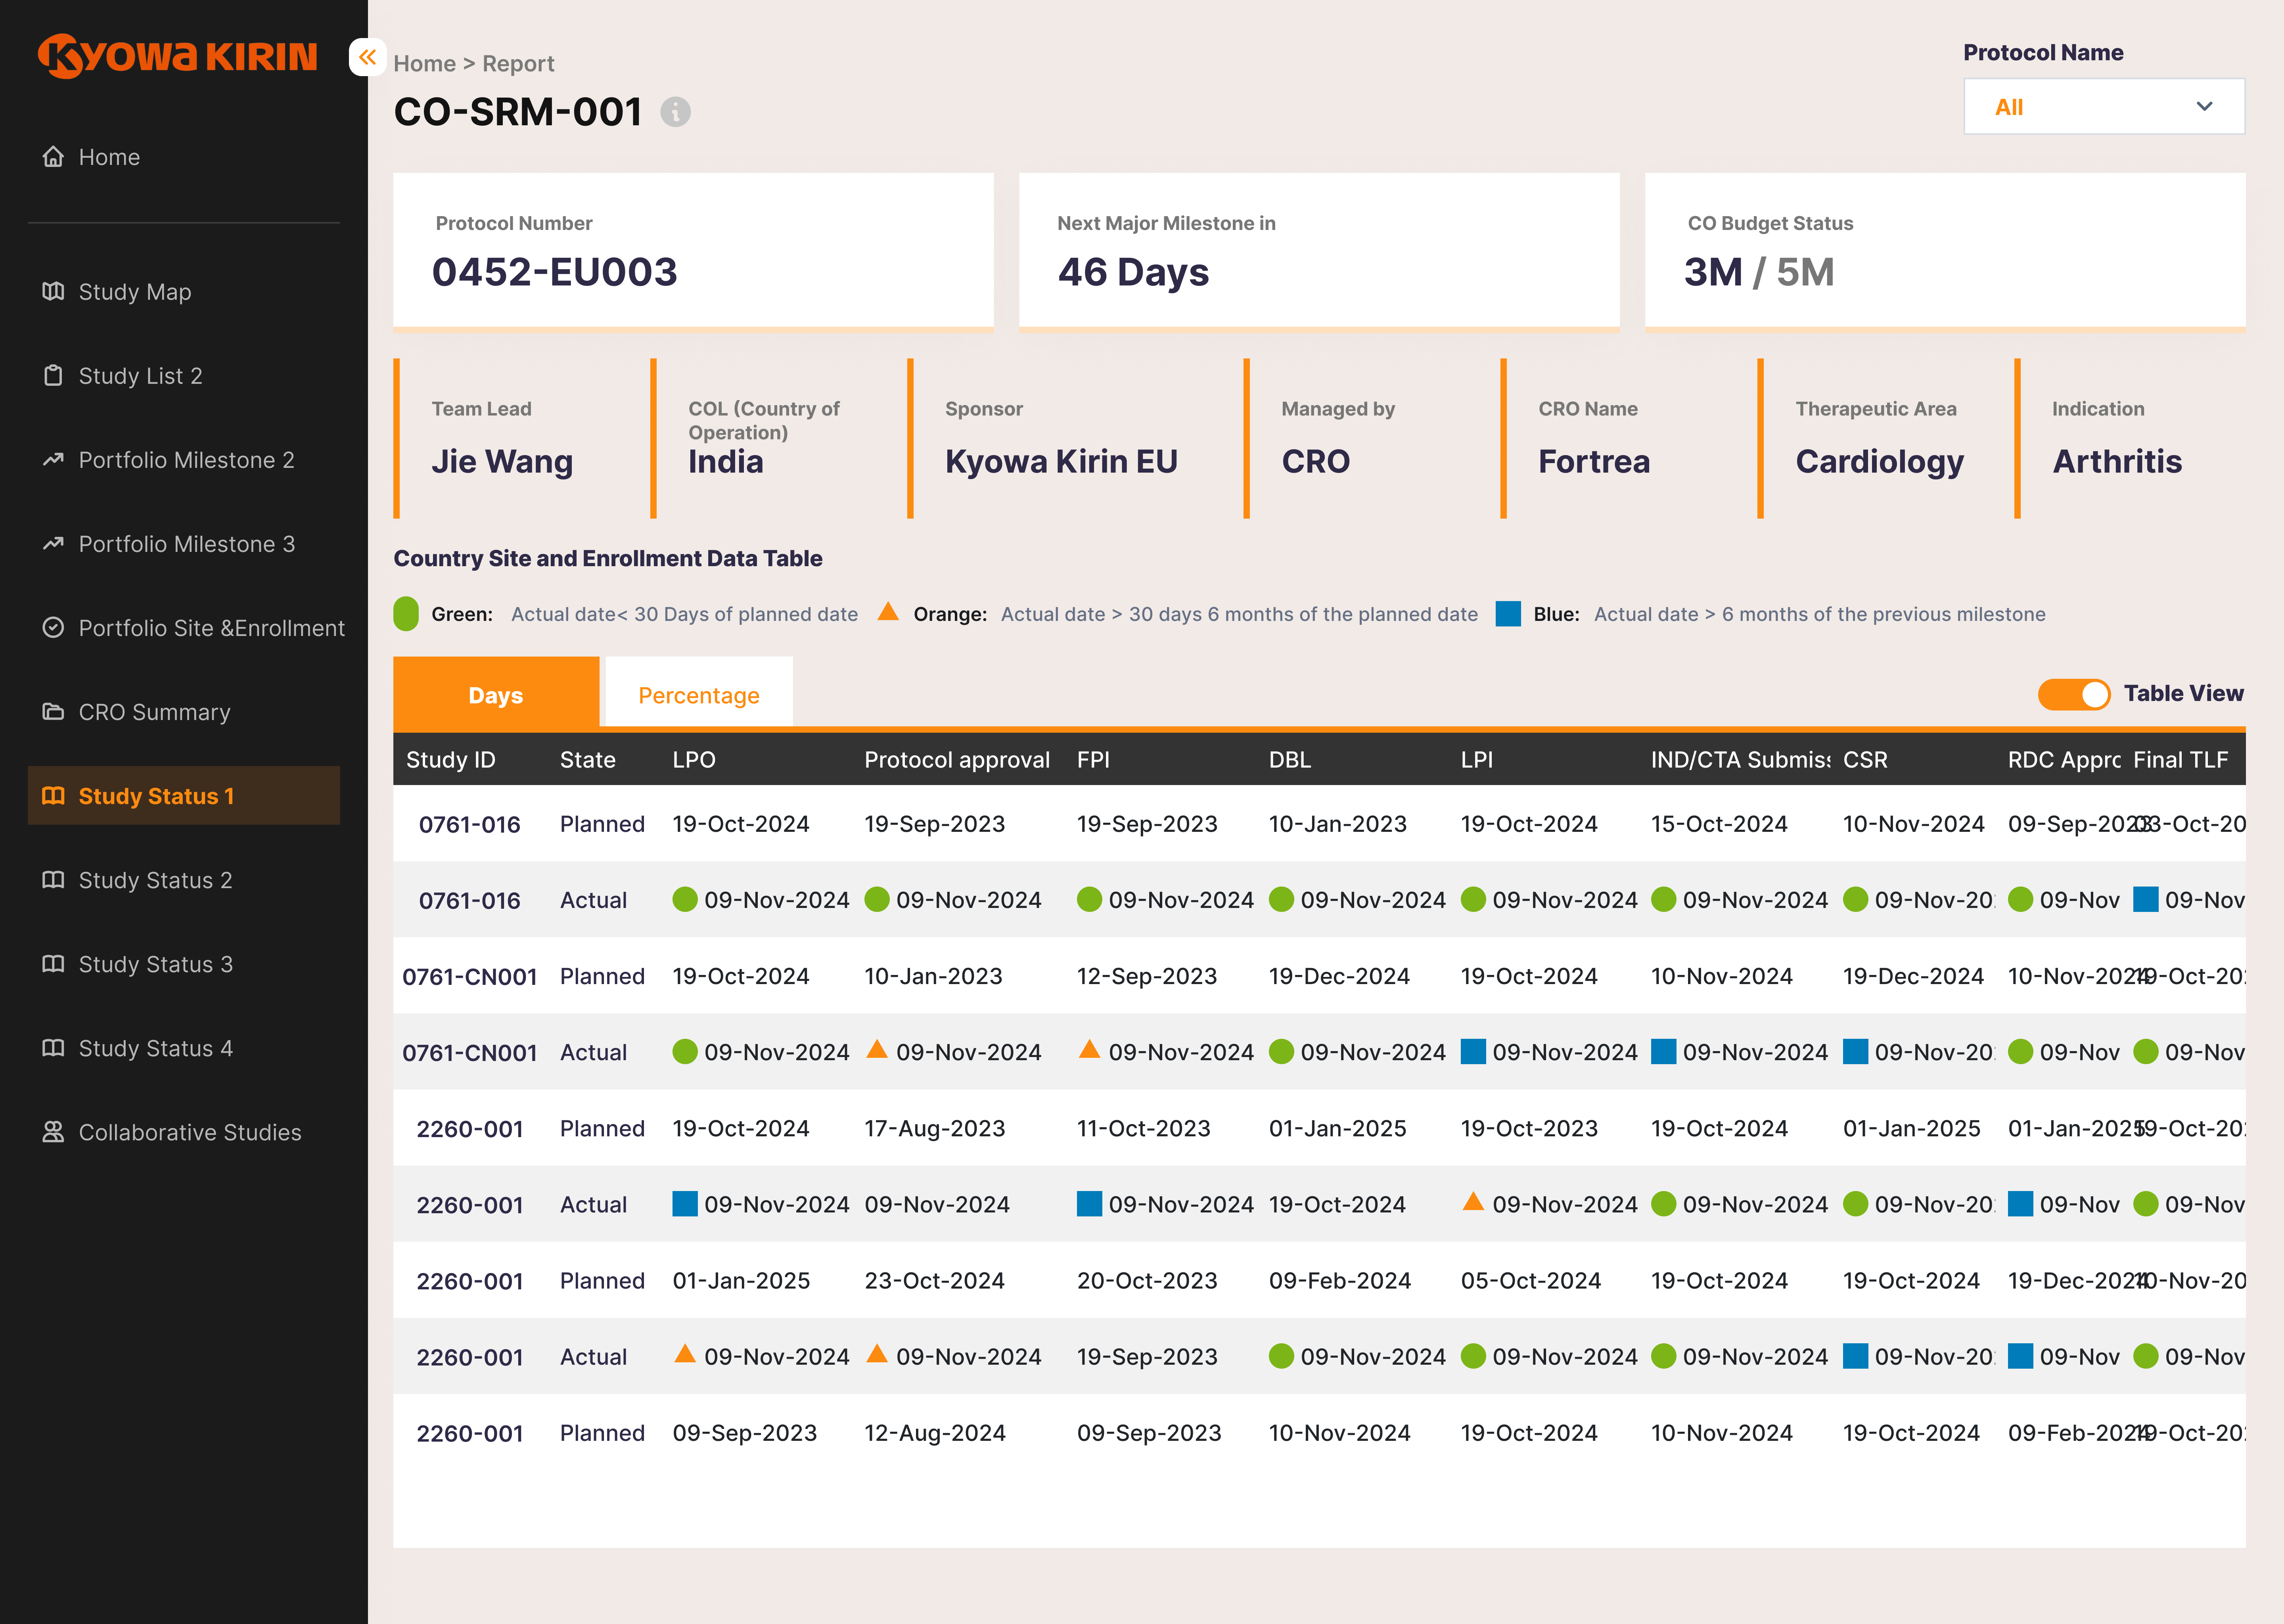This screenshot has height=1624, width=2284.
Task: Click the Study List 2 clipboard icon
Action: coord(53,375)
